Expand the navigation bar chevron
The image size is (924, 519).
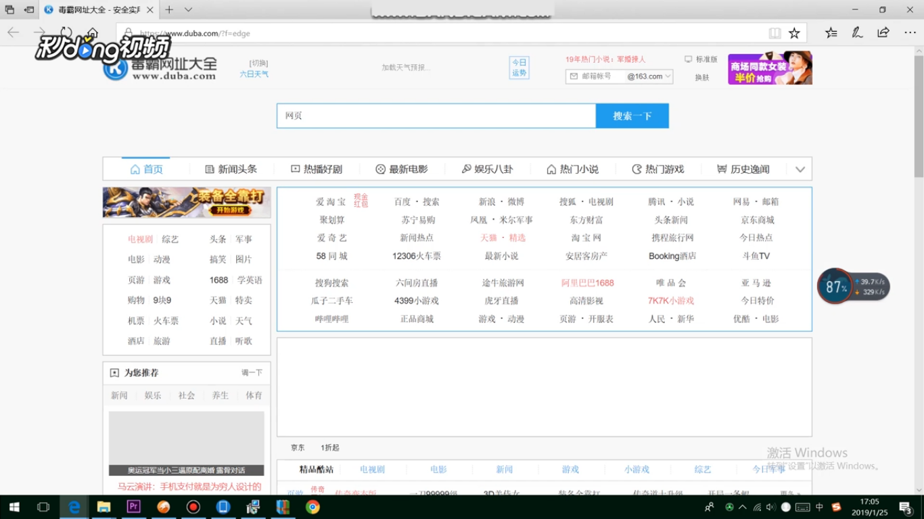pos(800,170)
